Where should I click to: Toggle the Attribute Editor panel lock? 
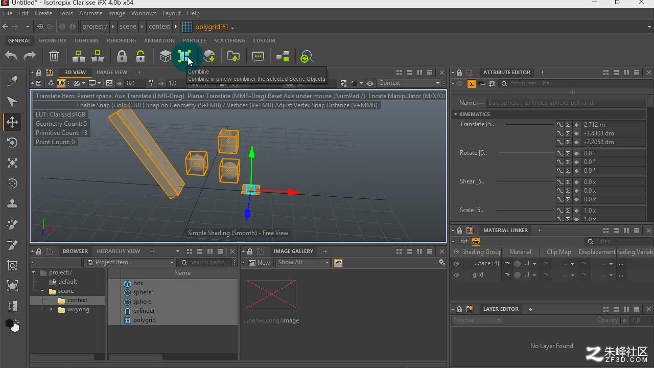coord(459,73)
